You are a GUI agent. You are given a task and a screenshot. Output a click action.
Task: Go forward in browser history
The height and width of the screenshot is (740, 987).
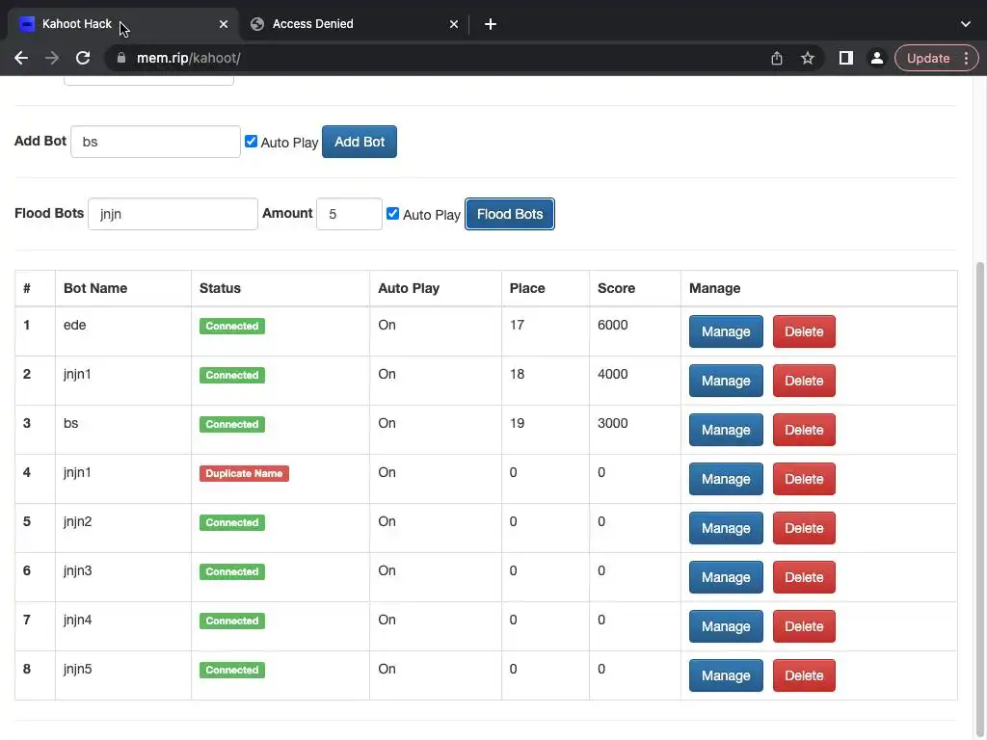pyautogui.click(x=52, y=59)
